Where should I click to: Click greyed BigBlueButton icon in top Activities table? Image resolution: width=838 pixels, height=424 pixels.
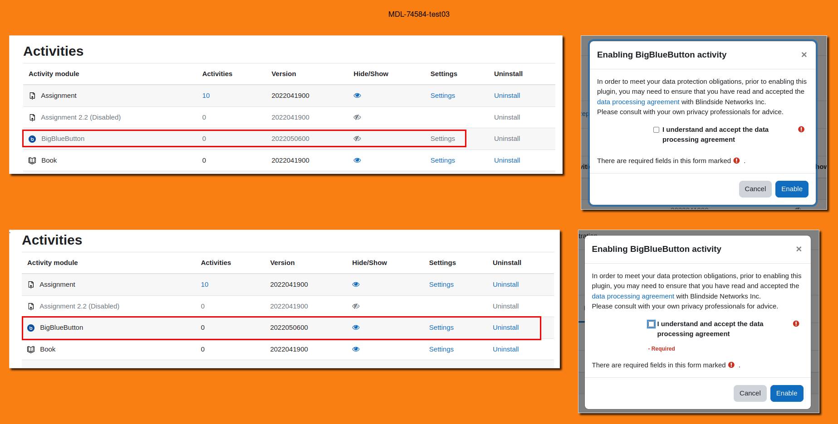click(x=32, y=139)
